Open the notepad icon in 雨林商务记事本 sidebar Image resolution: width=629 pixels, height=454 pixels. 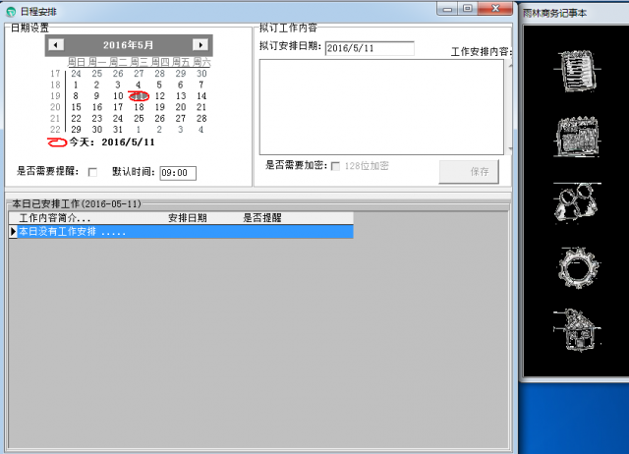(x=577, y=71)
